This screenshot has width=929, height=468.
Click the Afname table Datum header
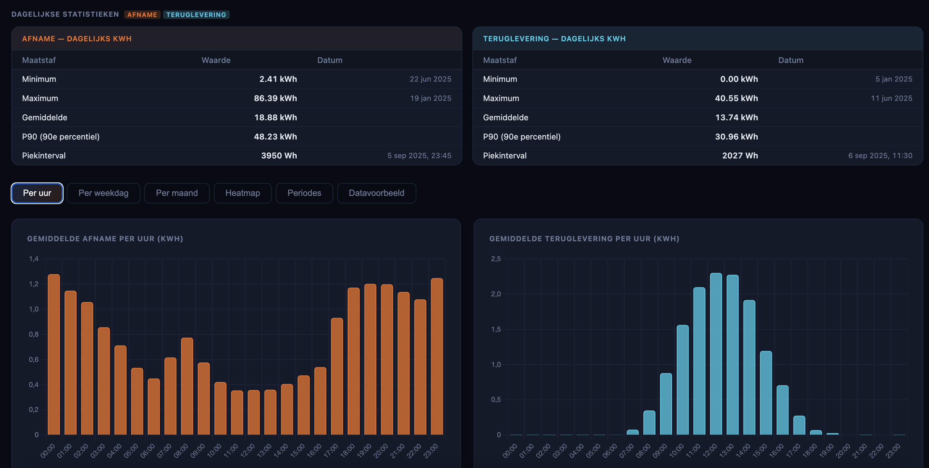(x=330, y=60)
